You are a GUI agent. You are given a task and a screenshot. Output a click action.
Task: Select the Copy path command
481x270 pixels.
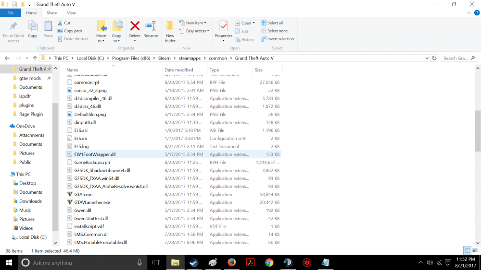[70, 31]
